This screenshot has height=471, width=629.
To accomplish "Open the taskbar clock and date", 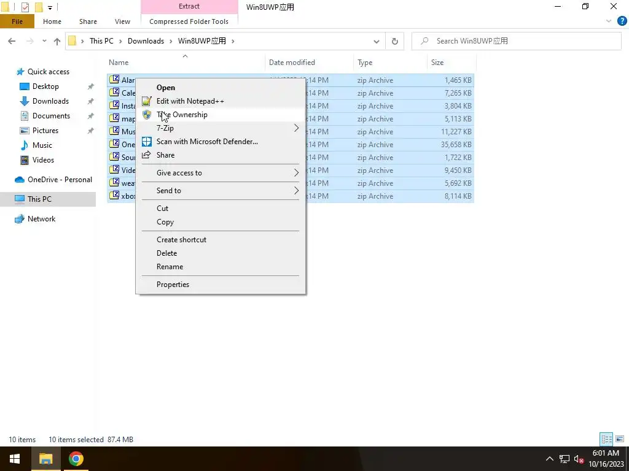I will [x=606, y=459].
